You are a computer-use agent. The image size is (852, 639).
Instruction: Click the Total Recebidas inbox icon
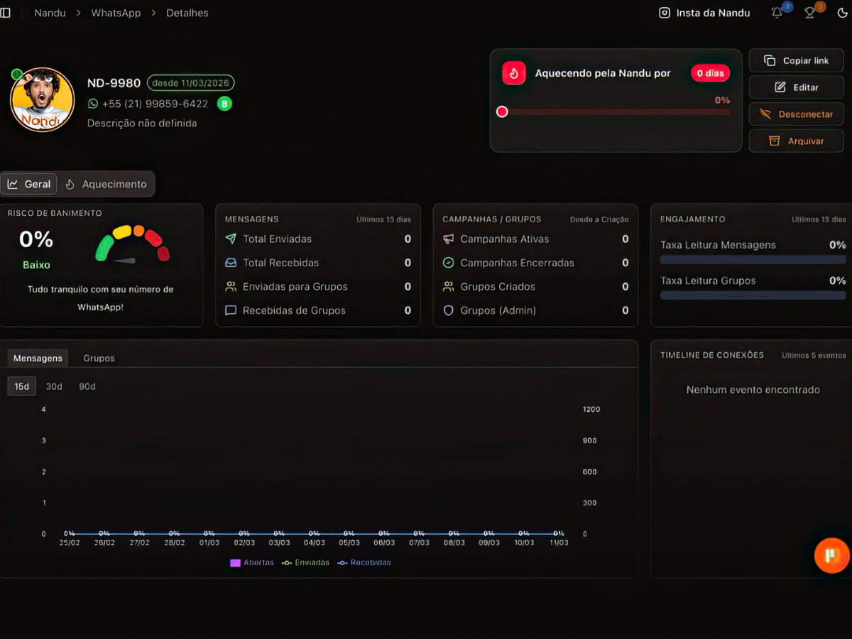[x=231, y=263]
